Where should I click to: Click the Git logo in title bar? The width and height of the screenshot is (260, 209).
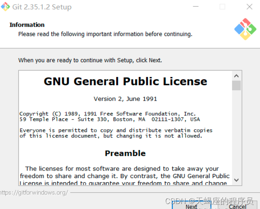[x=5, y=7]
